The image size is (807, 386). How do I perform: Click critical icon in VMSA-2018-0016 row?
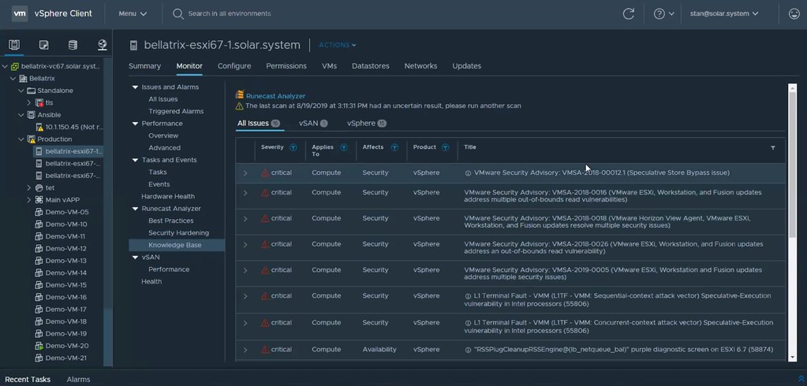point(265,193)
